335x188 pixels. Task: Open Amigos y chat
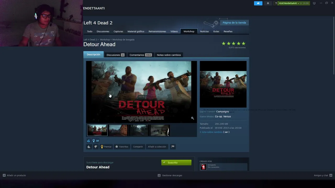point(321,175)
